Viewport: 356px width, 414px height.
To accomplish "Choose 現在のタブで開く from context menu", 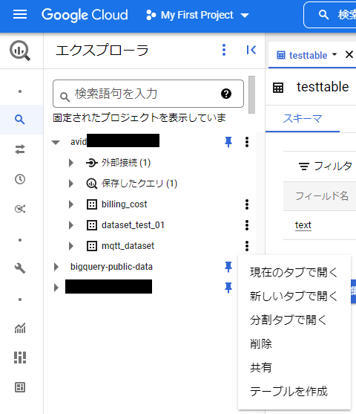I will pyautogui.click(x=294, y=273).
